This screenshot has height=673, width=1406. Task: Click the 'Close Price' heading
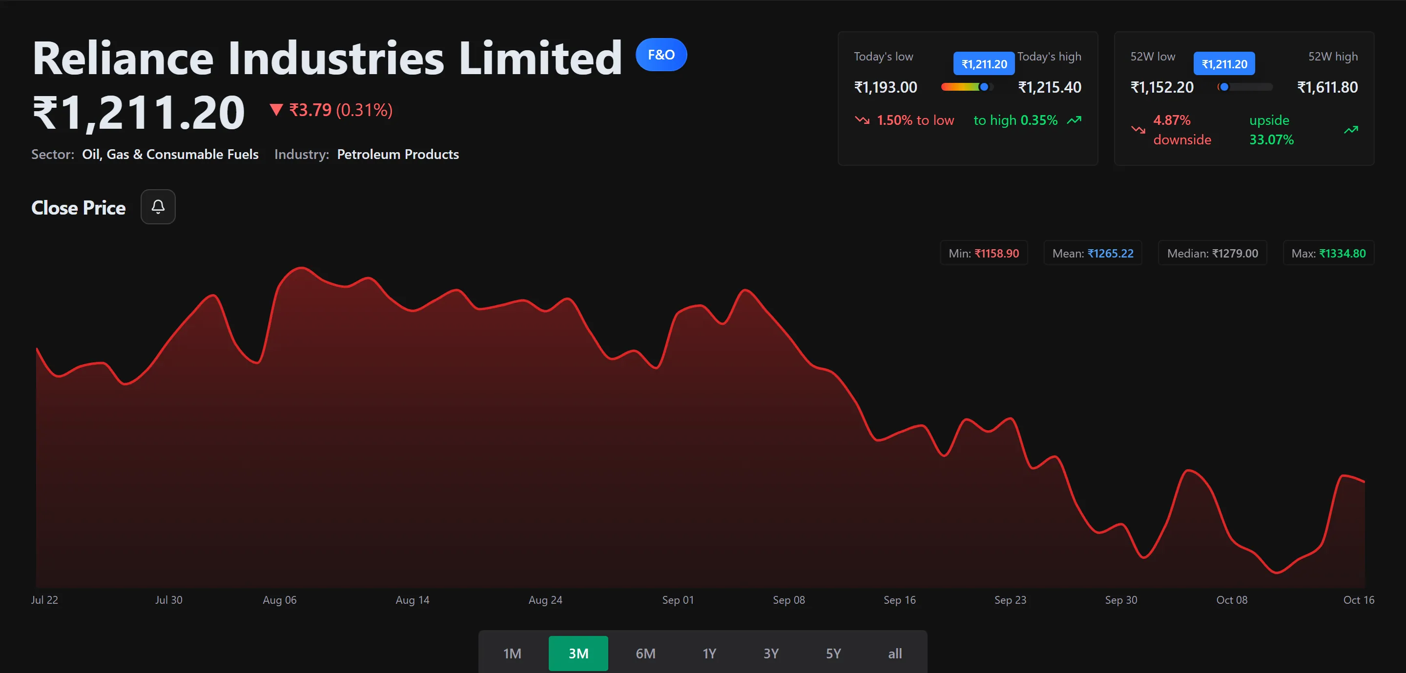(79, 208)
